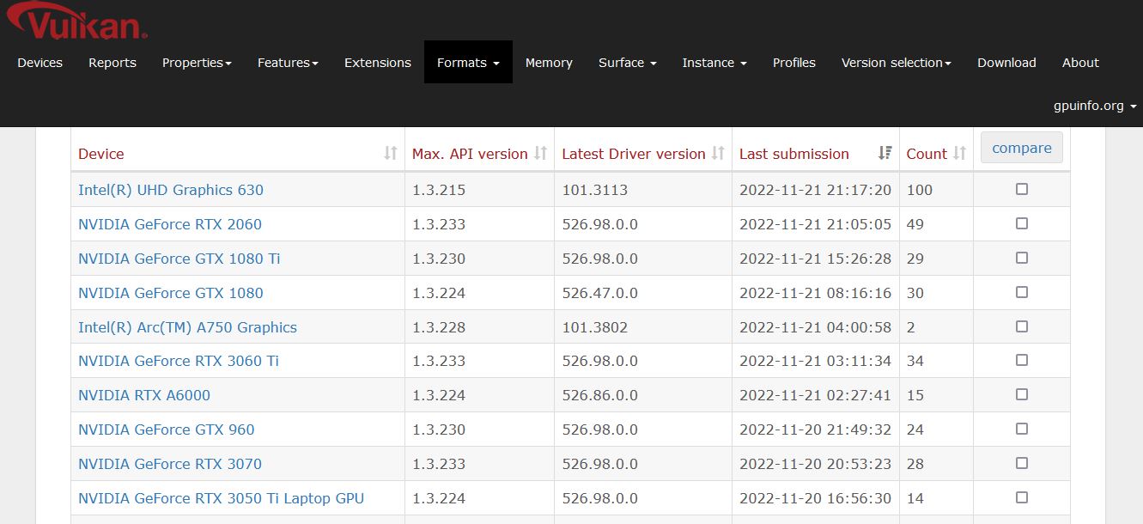
Task: Open the Features dropdown menu
Action: 288,63
